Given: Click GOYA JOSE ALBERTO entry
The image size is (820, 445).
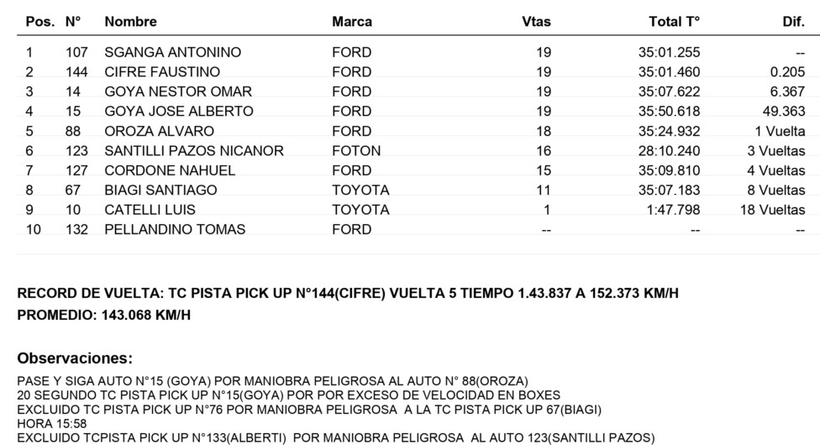Looking at the screenshot, I should point(179,112).
